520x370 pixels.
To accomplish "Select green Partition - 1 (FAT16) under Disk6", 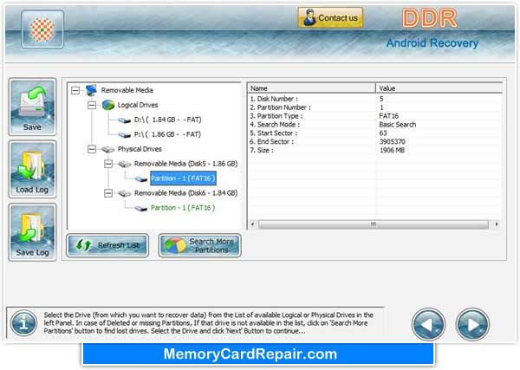I will [x=183, y=208].
